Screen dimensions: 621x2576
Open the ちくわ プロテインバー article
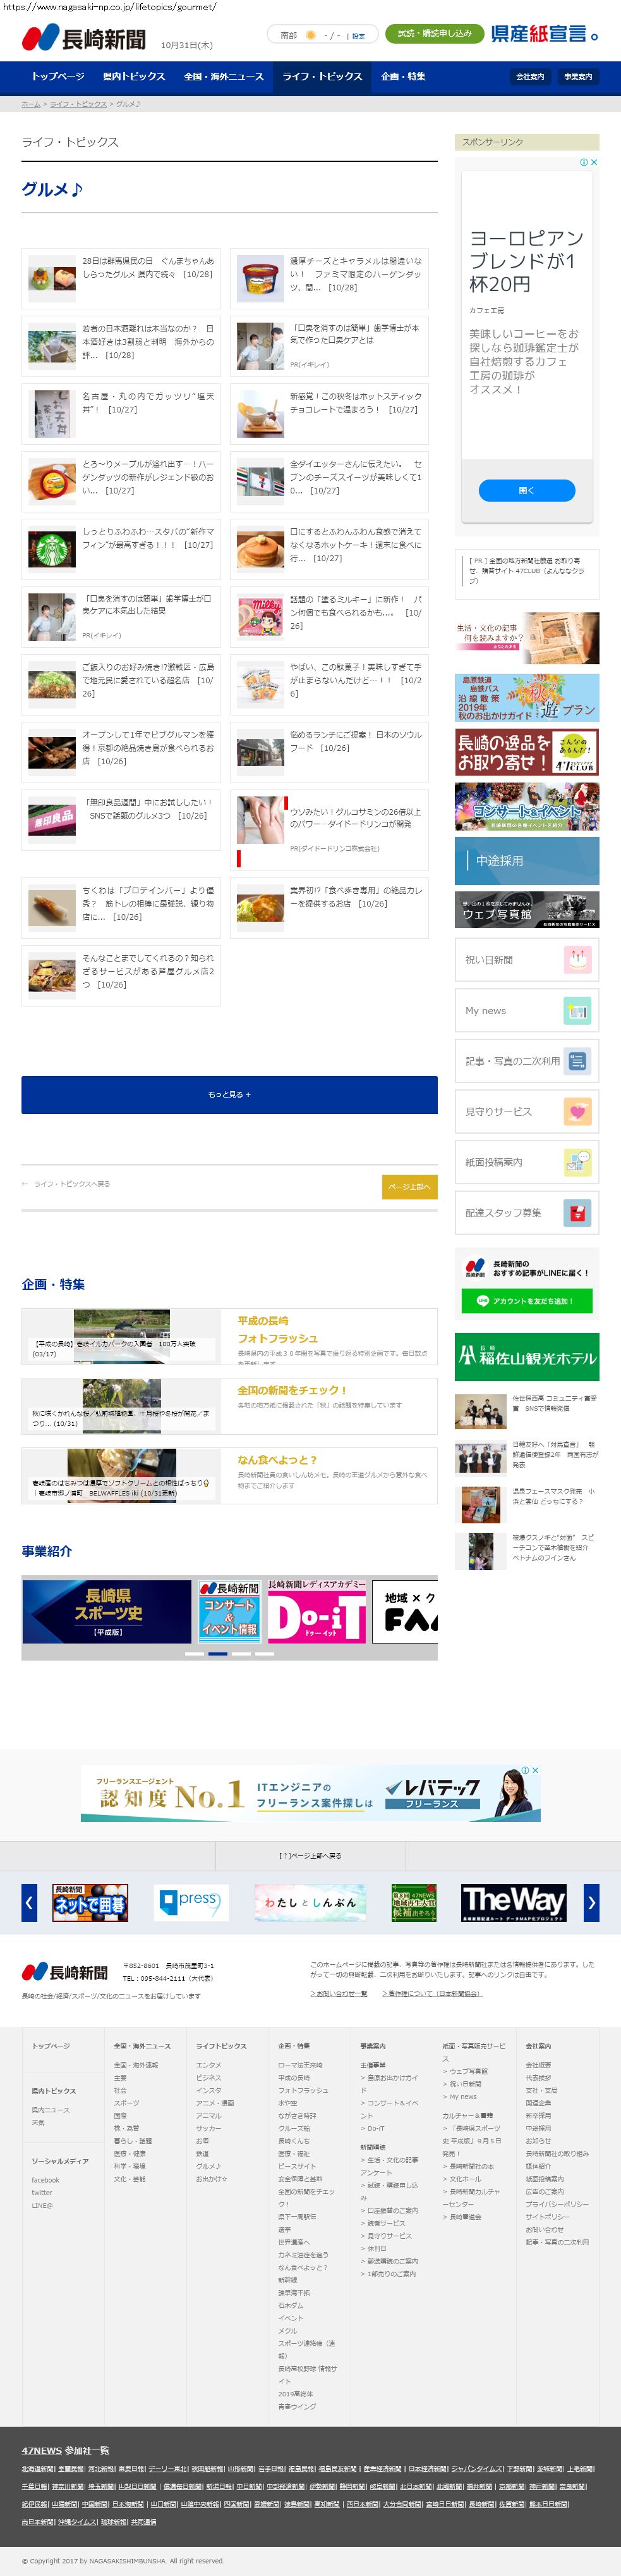(x=121, y=907)
